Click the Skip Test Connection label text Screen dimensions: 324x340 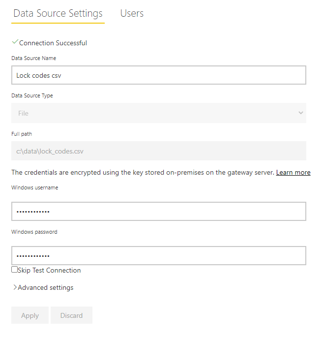(x=49, y=270)
